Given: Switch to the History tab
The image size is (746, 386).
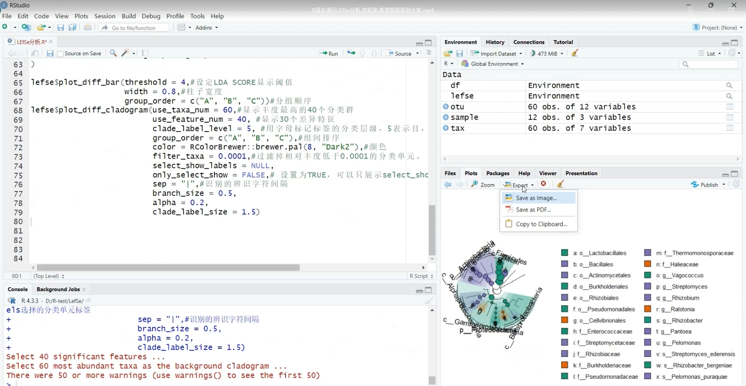Looking at the screenshot, I should pyautogui.click(x=495, y=42).
